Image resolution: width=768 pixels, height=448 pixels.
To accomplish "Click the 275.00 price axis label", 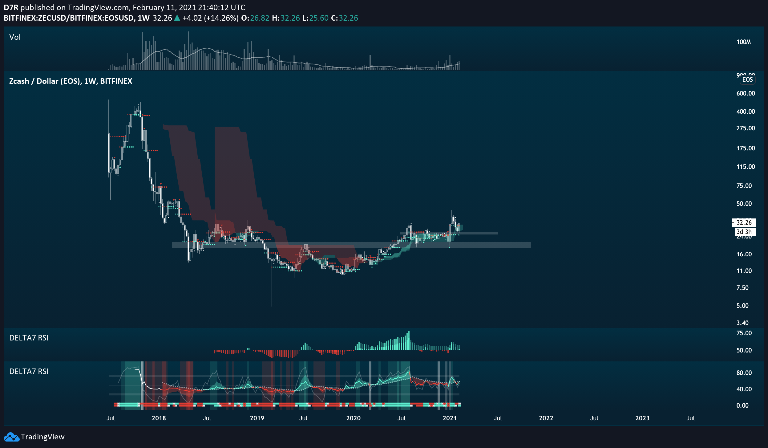I will point(746,128).
